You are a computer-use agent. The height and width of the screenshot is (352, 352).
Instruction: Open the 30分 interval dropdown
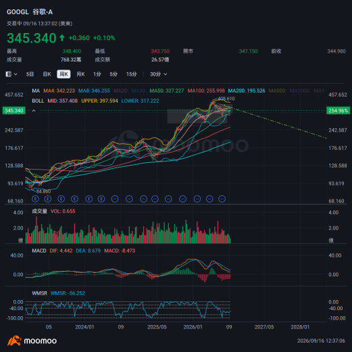click(159, 74)
